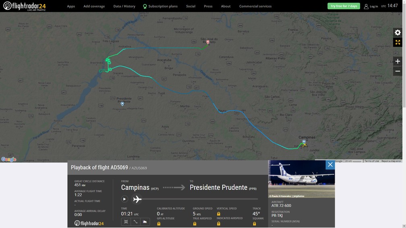
Task: Toggle the center-on-aircraft button
Action: coord(126,222)
